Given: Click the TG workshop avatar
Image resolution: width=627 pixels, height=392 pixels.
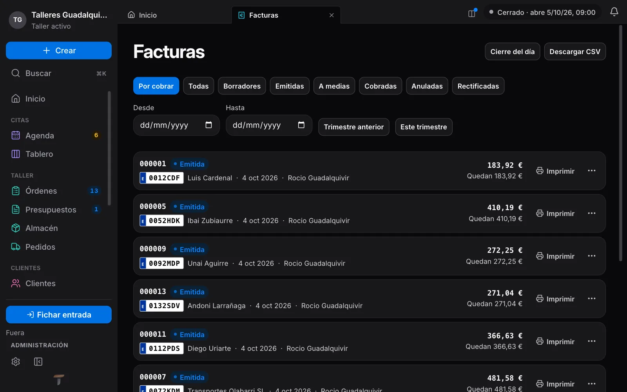Looking at the screenshot, I should (18, 20).
